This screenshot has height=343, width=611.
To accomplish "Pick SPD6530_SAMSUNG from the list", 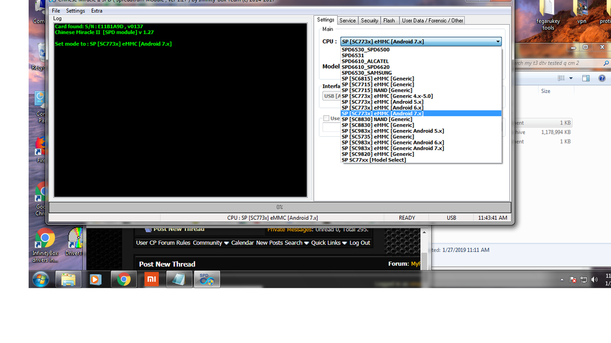I will (x=421, y=73).
